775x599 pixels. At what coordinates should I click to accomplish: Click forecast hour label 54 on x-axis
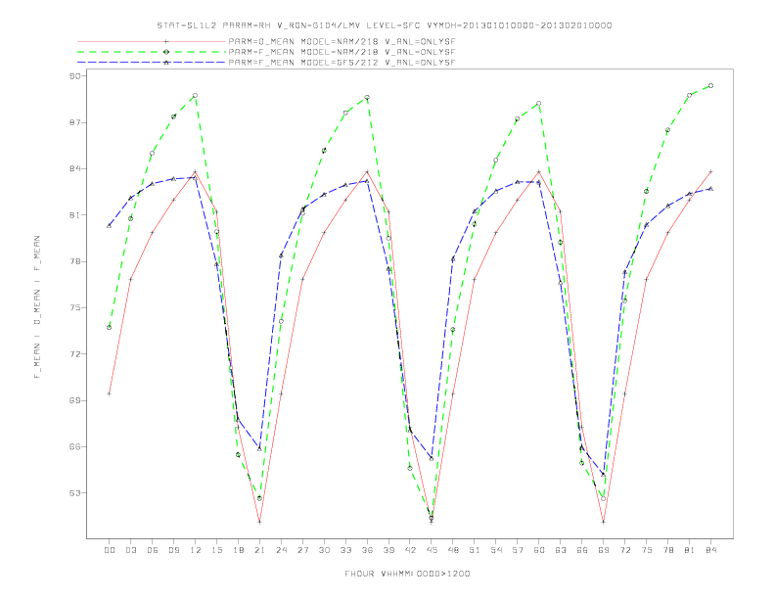[496, 550]
